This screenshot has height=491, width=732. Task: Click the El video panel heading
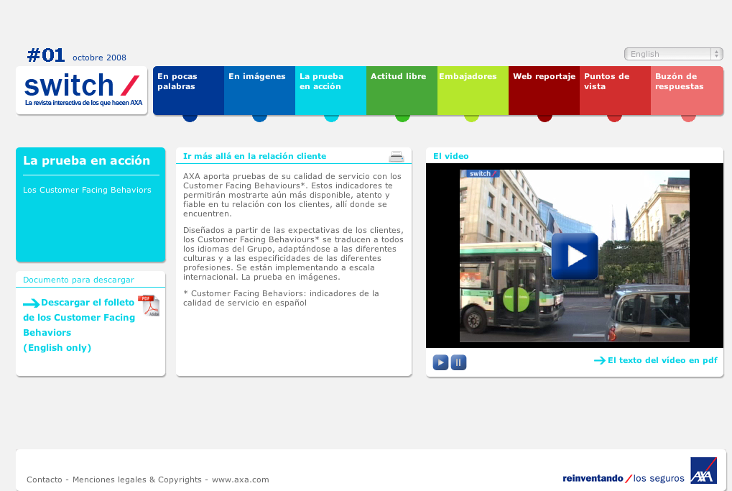tap(451, 156)
